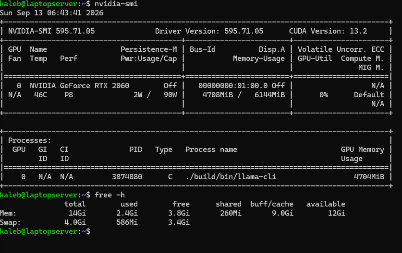This screenshot has width=402, height=253.
Task: Select the ./build/bin/llama-cli process name
Action: (x=231, y=177)
